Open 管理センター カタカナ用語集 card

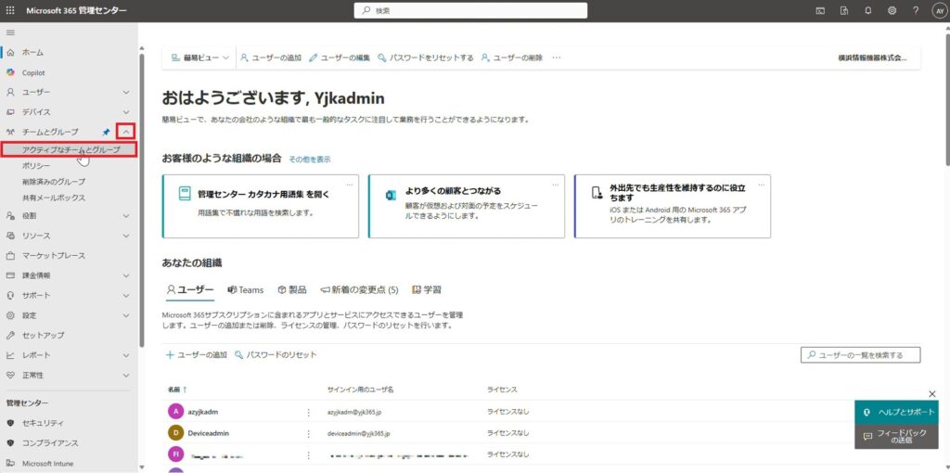(x=261, y=206)
